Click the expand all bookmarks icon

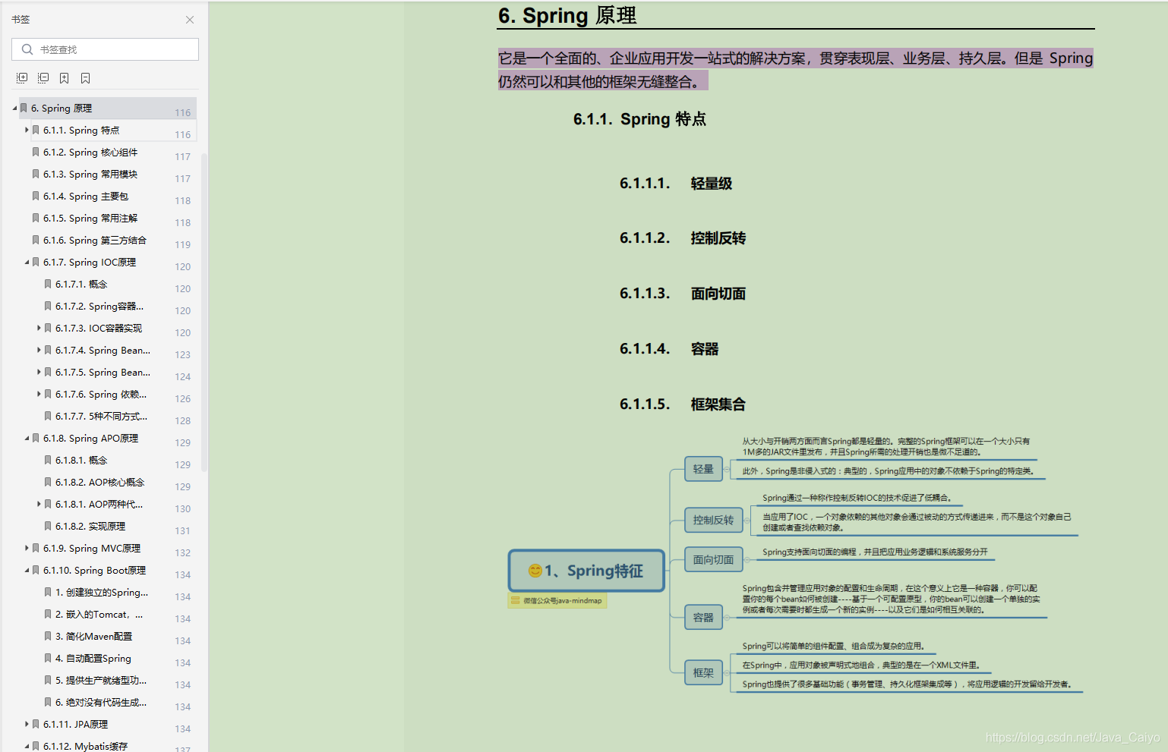(x=22, y=78)
